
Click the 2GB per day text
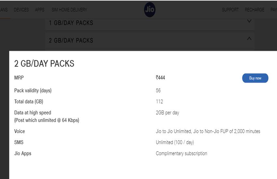168,113
